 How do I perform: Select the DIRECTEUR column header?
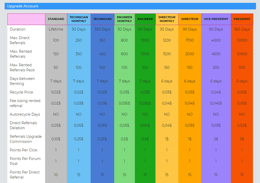190,19
